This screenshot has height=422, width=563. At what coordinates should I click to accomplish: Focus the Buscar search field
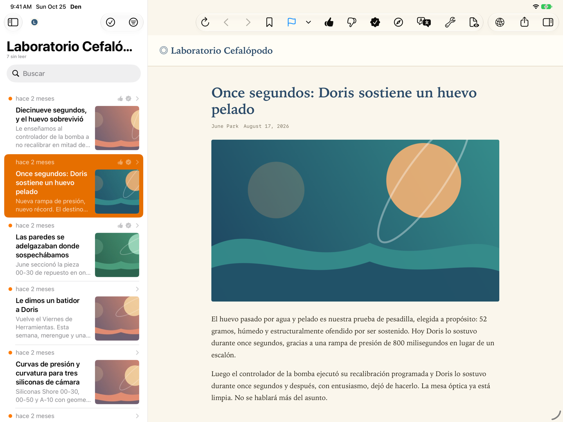[74, 74]
